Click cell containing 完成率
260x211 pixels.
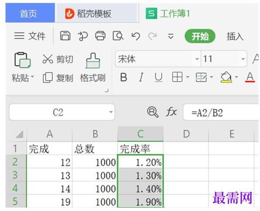(141, 148)
